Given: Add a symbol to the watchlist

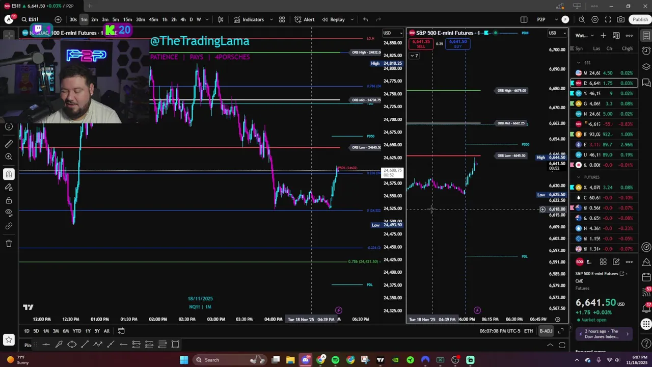Looking at the screenshot, I should point(603,35).
